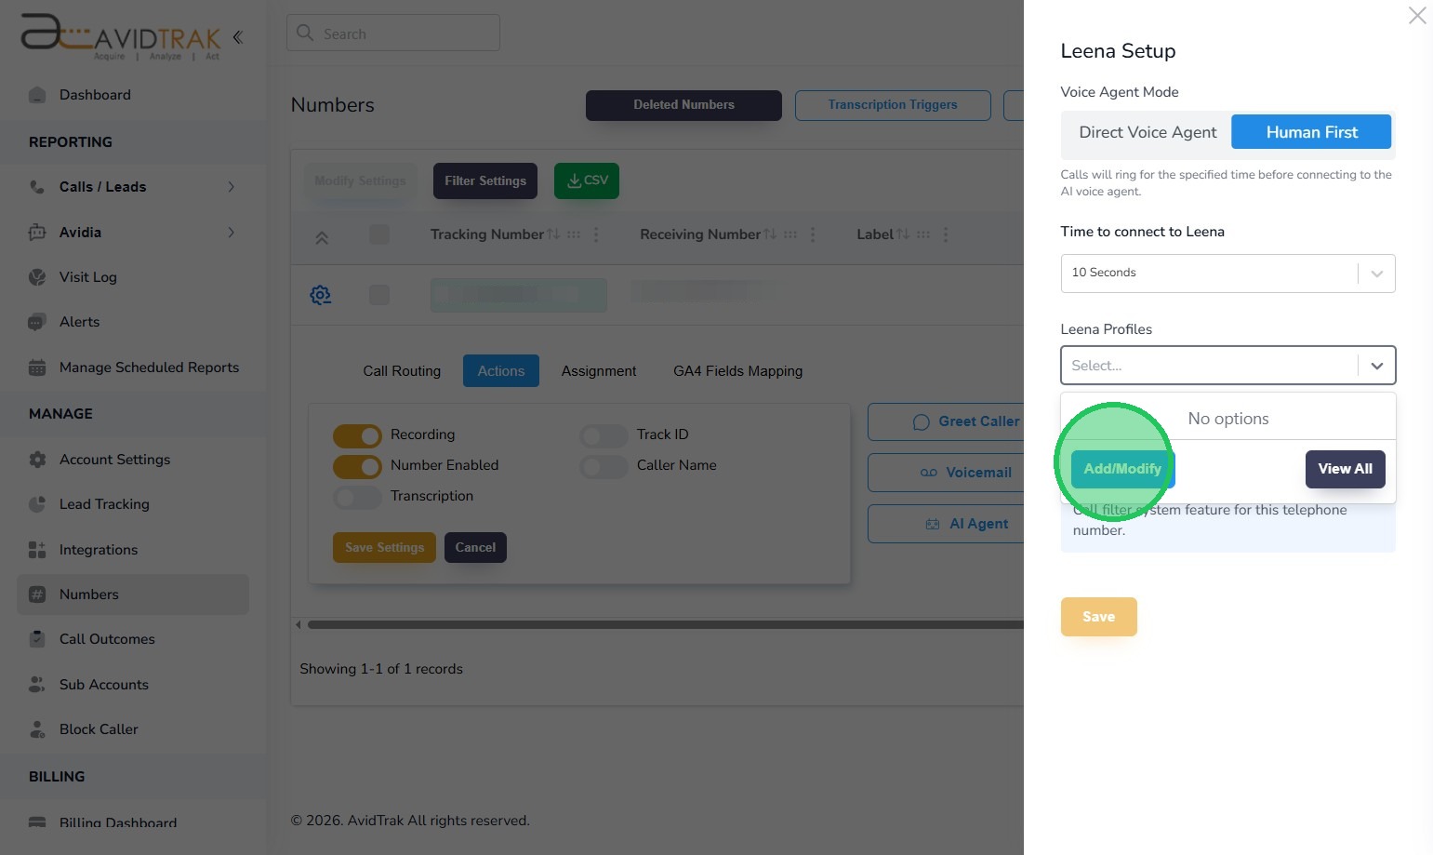
Task: Click the Block Caller person icon
Action: (x=37, y=729)
